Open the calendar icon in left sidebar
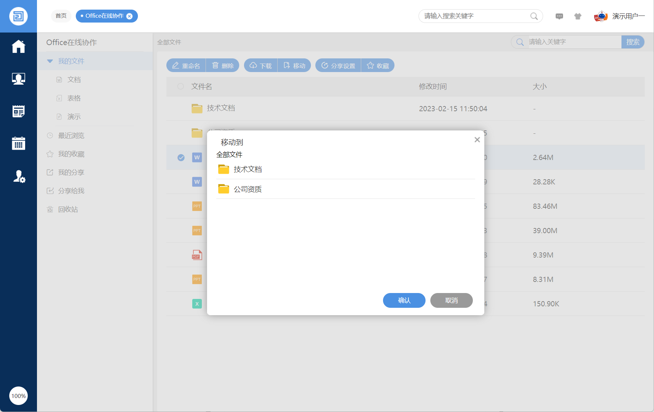This screenshot has height=412, width=654. (x=18, y=143)
